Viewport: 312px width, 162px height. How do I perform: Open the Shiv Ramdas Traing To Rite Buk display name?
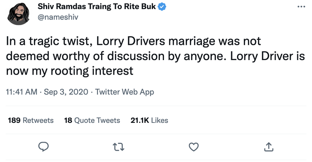[97, 6]
